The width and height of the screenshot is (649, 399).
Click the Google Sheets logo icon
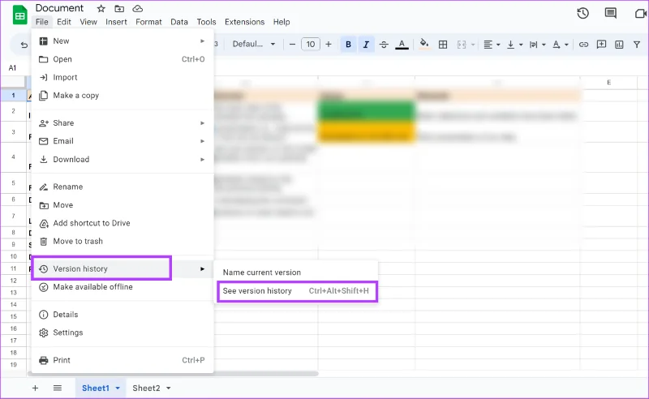click(x=19, y=15)
